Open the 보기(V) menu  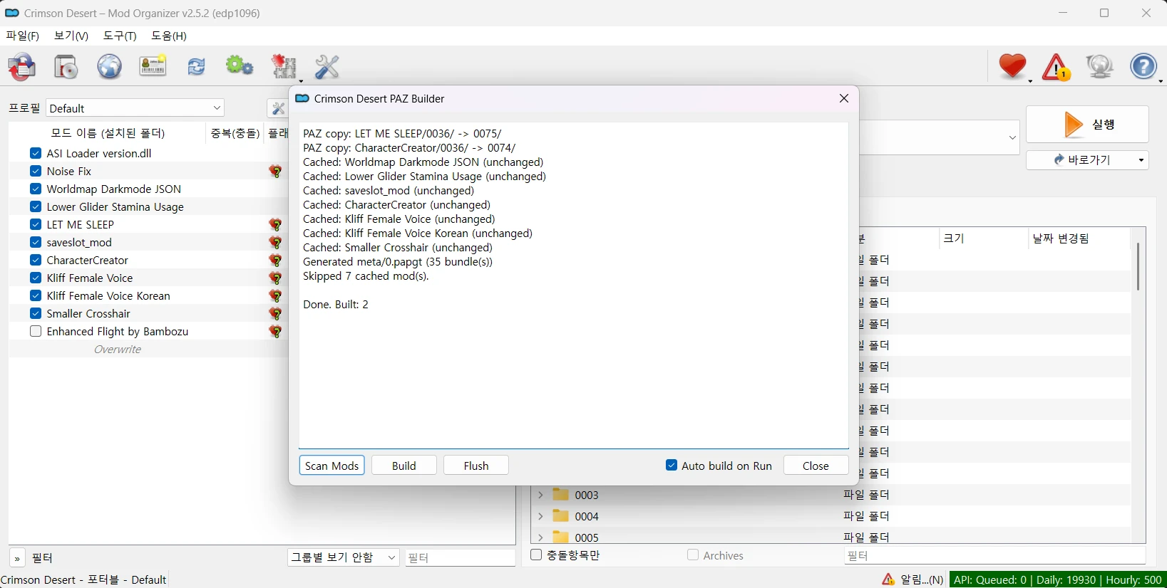71,36
